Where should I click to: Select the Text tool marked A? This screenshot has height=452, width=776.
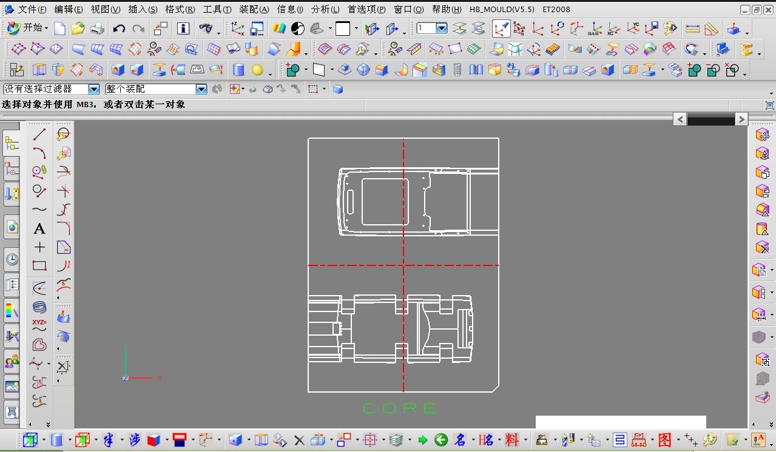tap(39, 228)
